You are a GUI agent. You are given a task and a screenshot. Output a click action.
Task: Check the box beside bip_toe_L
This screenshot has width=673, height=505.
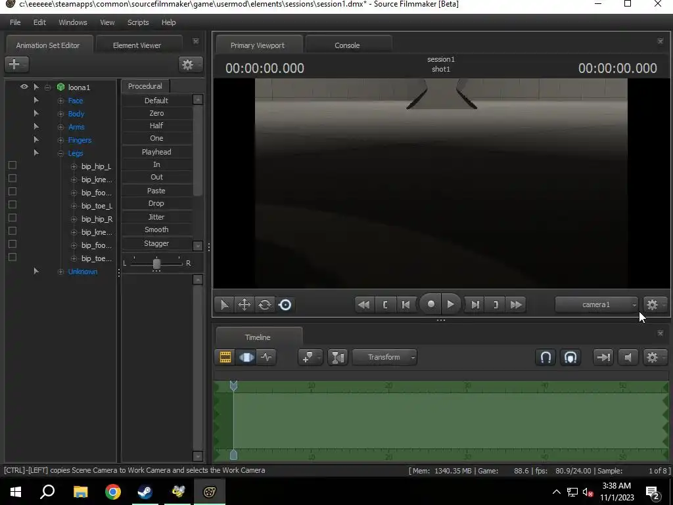pos(12,205)
